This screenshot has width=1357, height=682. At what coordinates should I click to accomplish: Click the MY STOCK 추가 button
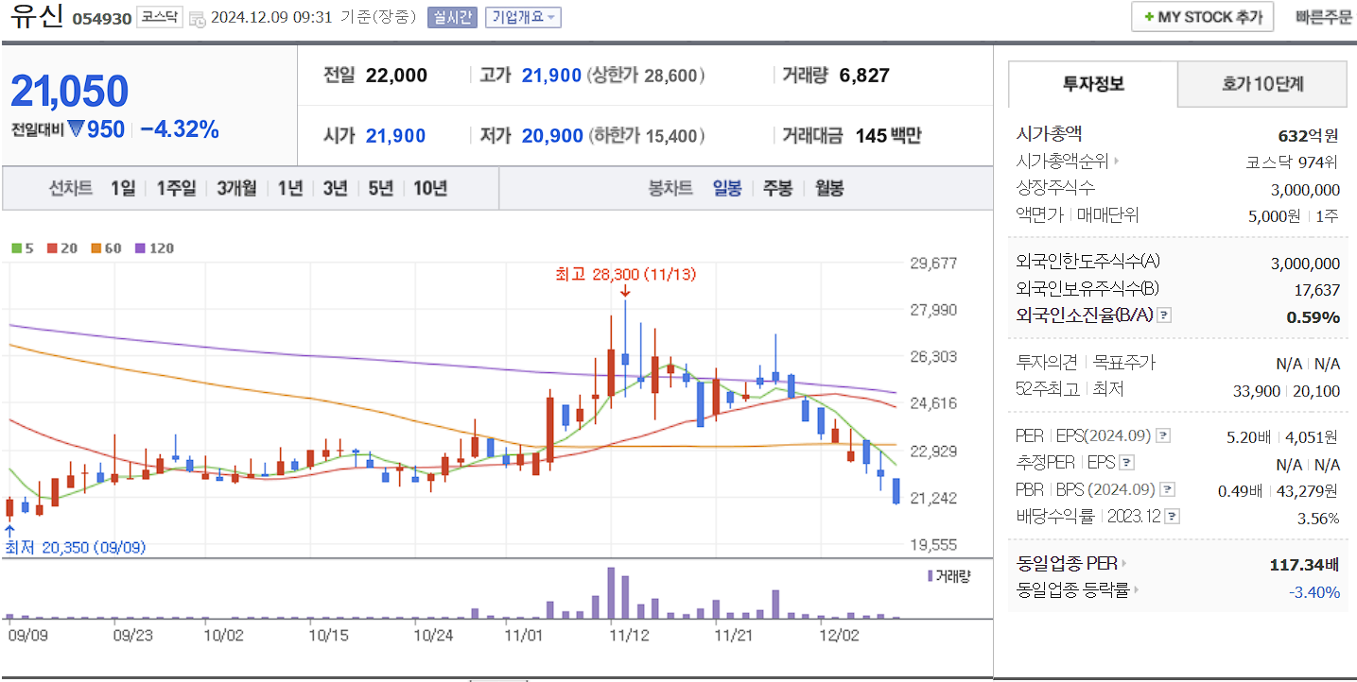click(x=1202, y=16)
